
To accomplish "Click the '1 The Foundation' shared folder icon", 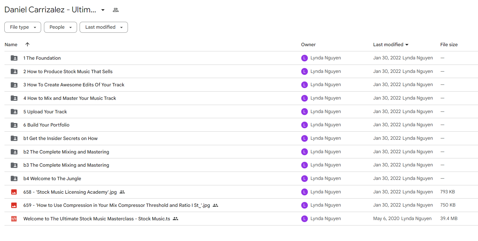I will tap(14, 58).
